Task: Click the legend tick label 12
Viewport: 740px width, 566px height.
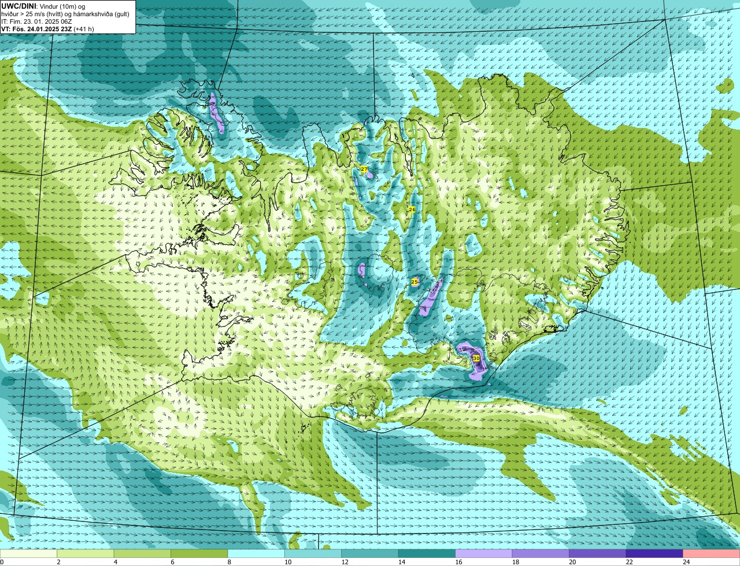Action: coord(345,561)
